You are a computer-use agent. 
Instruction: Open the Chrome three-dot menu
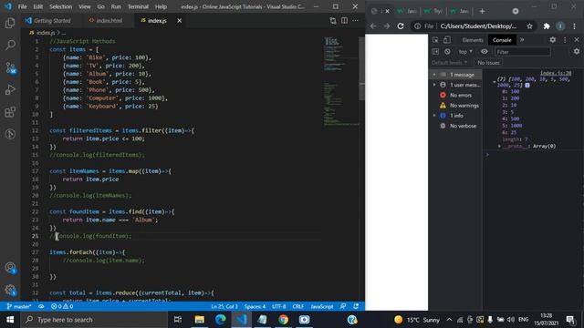(x=574, y=26)
